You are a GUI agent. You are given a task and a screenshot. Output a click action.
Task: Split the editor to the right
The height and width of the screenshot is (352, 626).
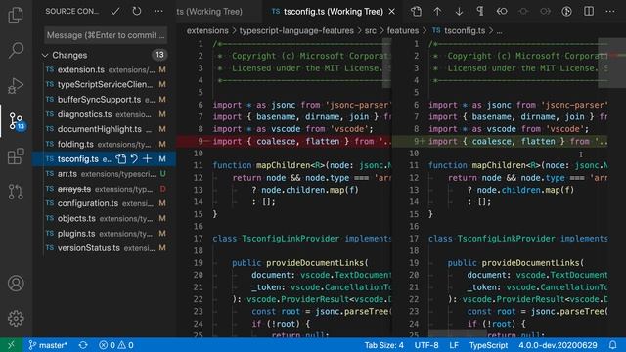[589, 11]
